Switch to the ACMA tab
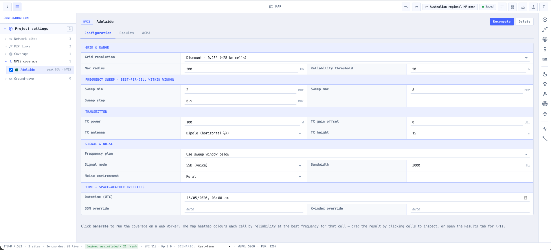The width and height of the screenshot is (551, 250). [x=146, y=33]
